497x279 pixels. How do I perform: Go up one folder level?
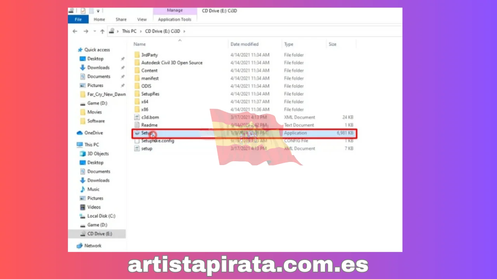click(103, 31)
